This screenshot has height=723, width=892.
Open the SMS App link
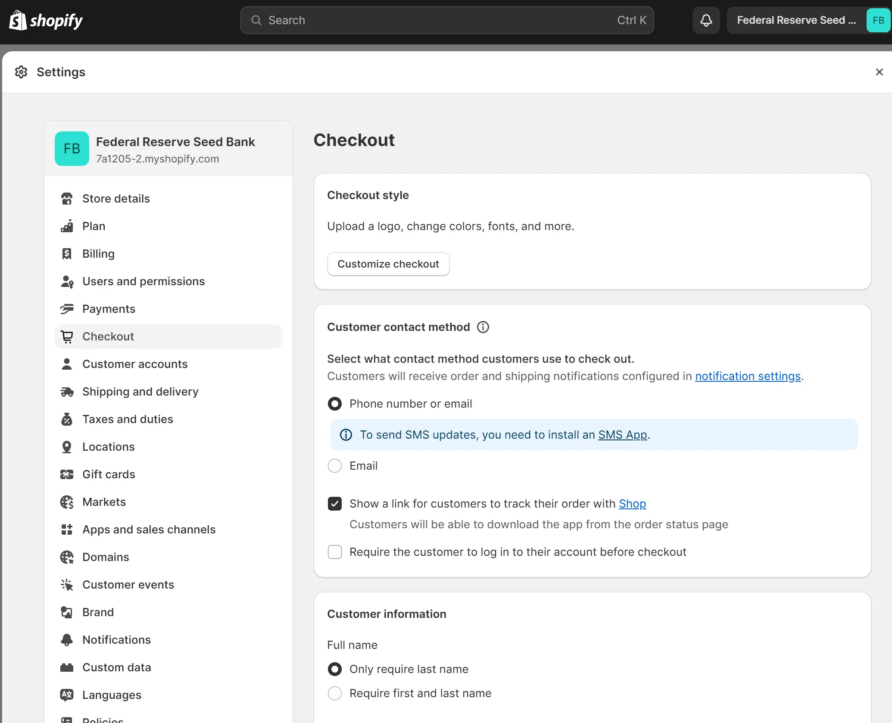point(622,435)
